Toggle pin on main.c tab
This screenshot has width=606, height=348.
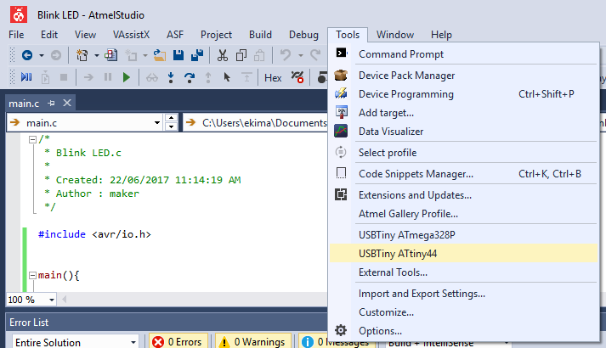pyautogui.click(x=51, y=103)
